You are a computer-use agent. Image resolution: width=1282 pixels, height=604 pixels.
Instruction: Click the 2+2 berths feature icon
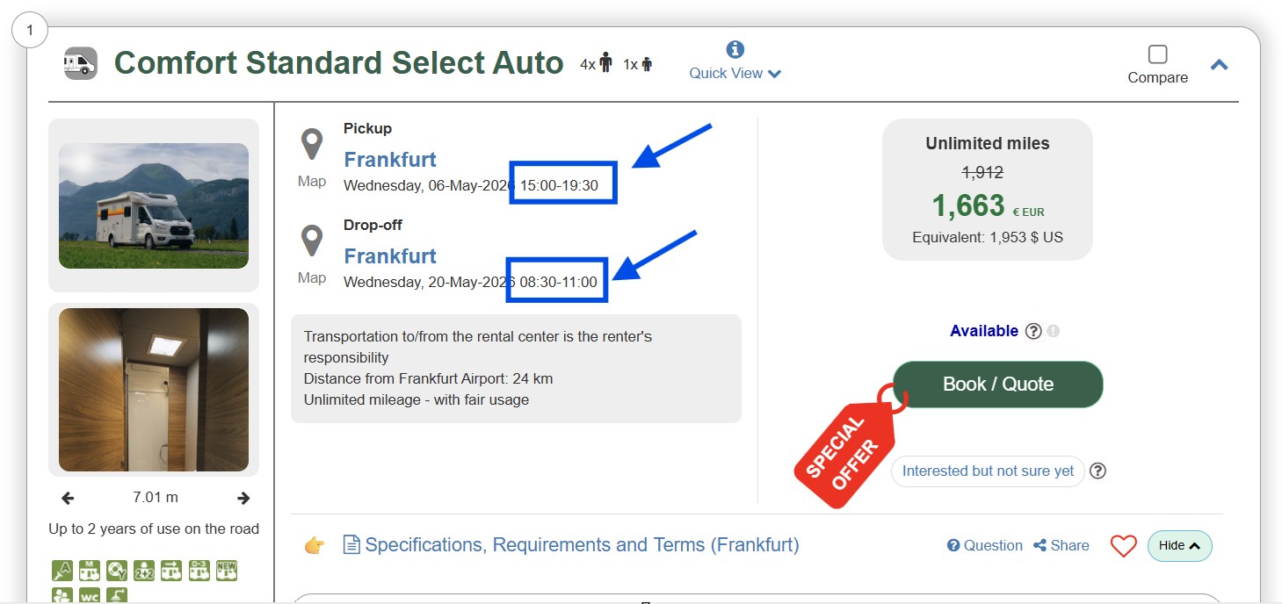(x=144, y=571)
